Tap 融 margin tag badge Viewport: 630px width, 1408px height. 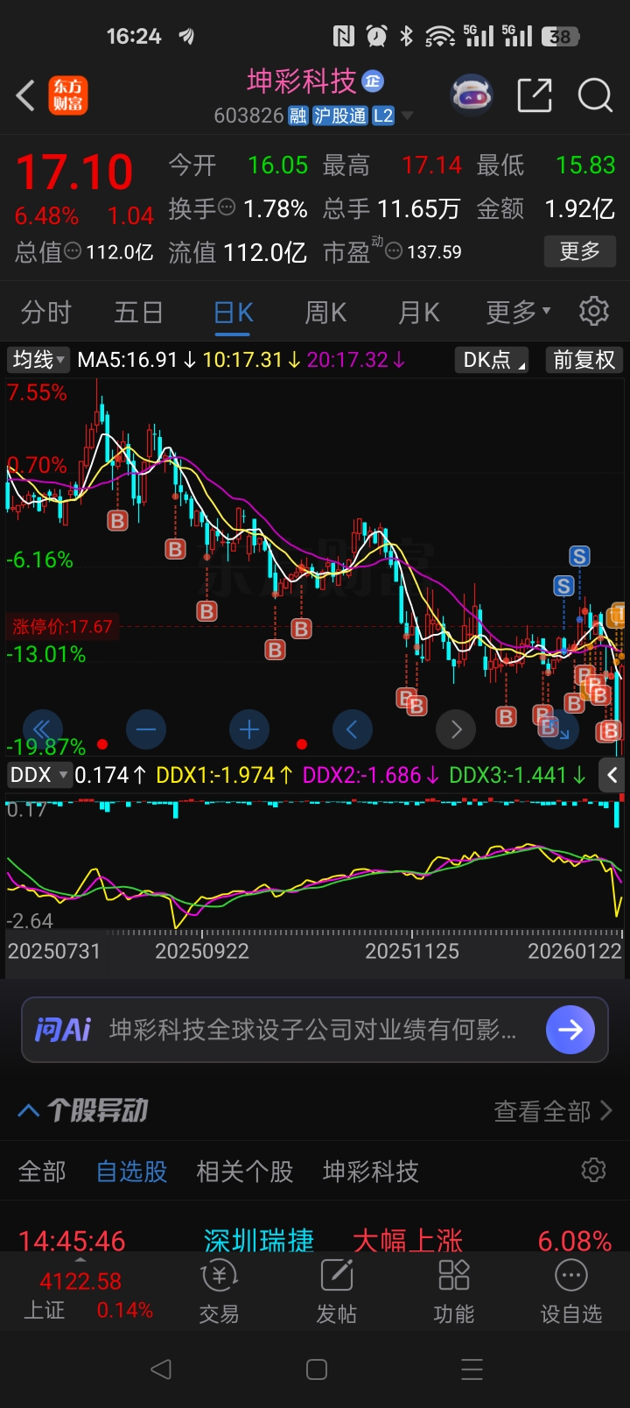(298, 116)
